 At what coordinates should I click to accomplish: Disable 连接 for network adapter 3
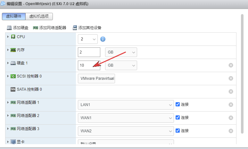178,131
